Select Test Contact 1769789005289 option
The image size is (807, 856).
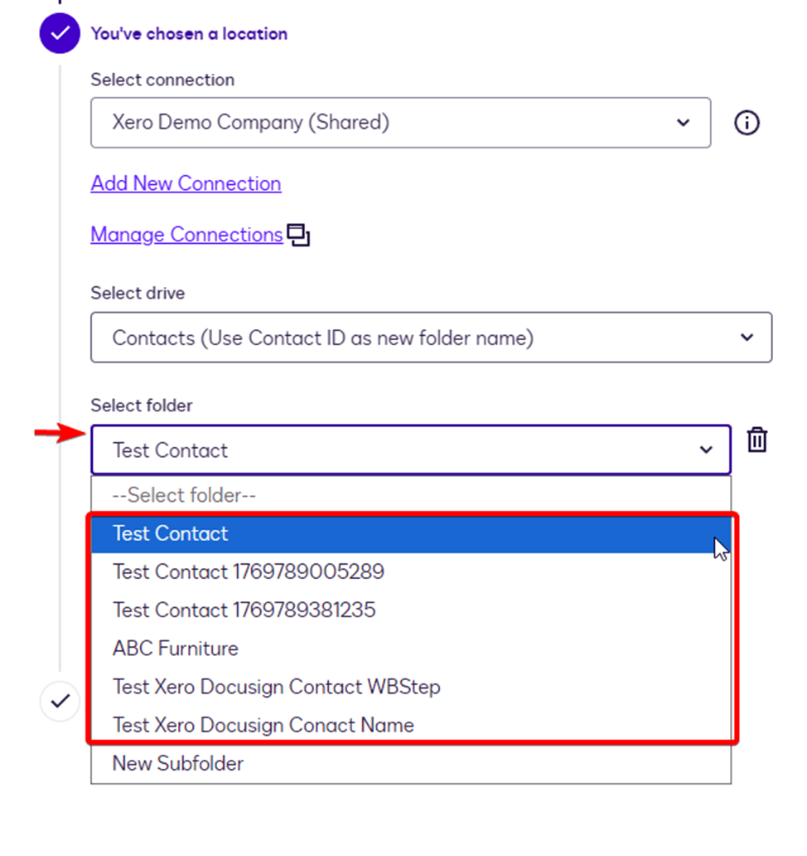tap(249, 571)
